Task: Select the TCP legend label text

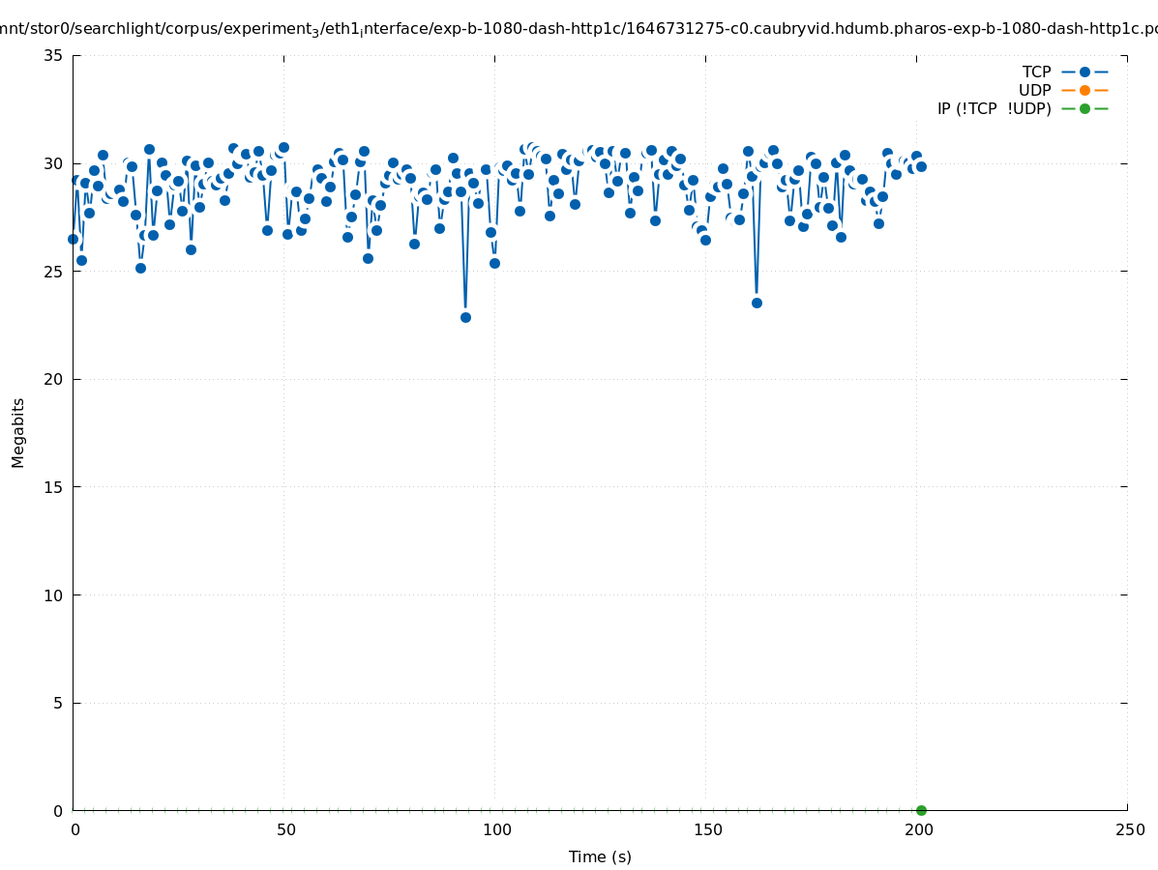Action: click(x=1036, y=72)
